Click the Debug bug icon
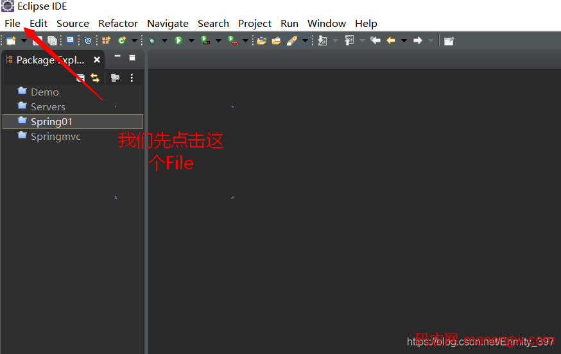The image size is (561, 354). click(x=152, y=41)
